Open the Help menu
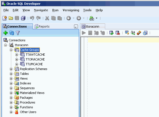Image resolution: width=159 pixels, height=117 pixels. pyautogui.click(x=99, y=10)
